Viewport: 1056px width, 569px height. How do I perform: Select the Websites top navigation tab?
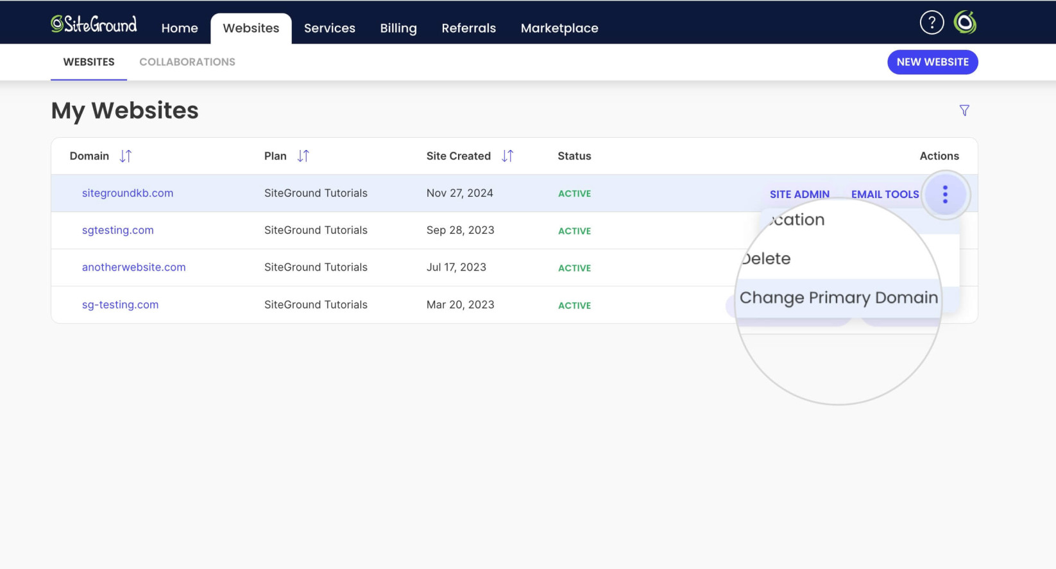[251, 28]
